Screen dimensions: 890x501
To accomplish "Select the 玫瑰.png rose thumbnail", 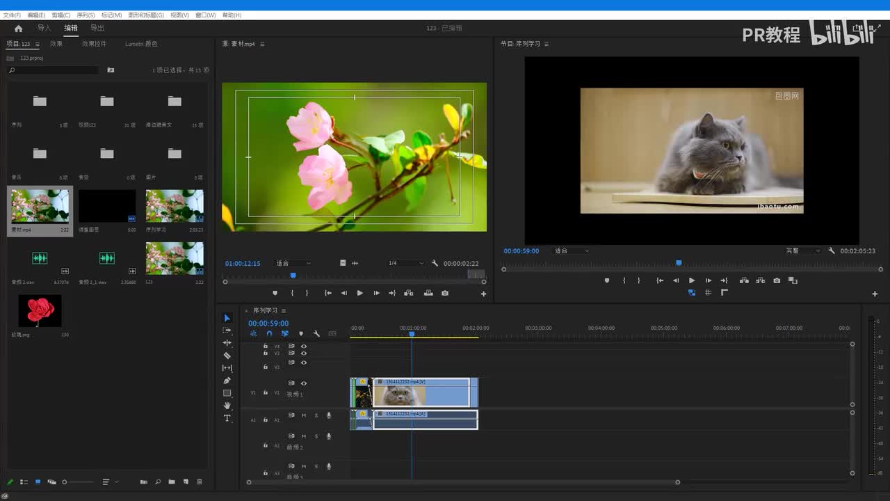I will point(40,311).
